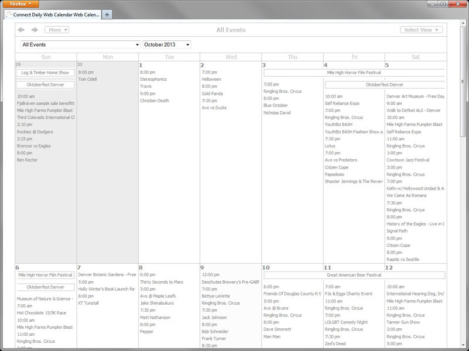This screenshot has height=351, width=469.
Task: Open the Frank Turner event
Action: coord(213,339)
